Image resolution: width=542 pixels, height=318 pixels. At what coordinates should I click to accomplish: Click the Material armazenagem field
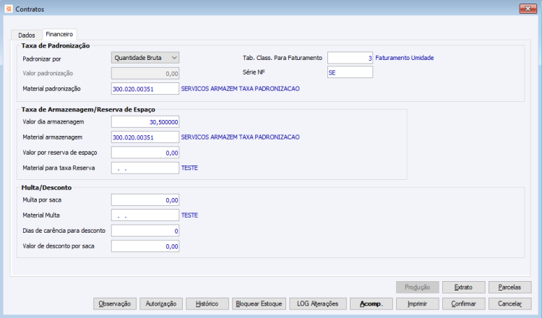click(145, 137)
